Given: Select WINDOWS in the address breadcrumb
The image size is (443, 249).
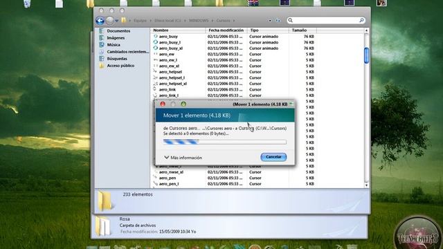Looking at the screenshot, I should (x=199, y=21).
